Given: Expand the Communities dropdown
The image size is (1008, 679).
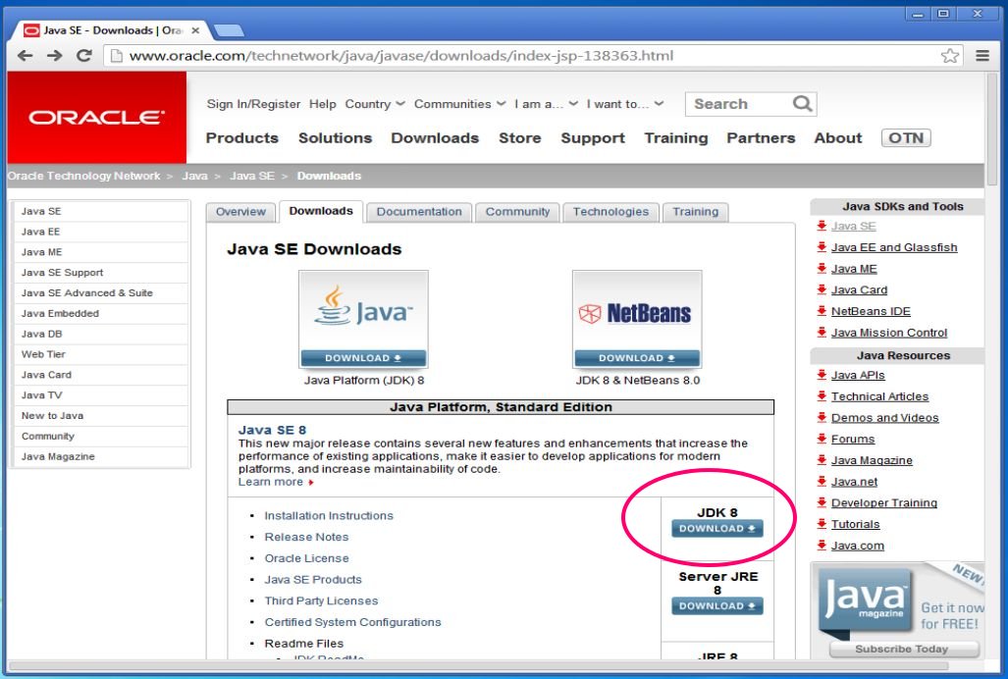Looking at the screenshot, I should (459, 103).
